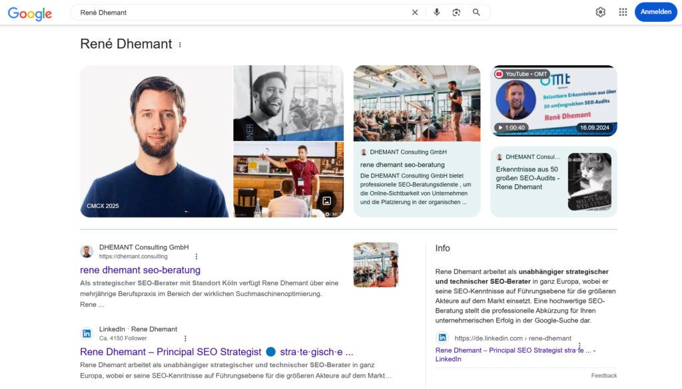Click inside the search field with René Dhemant
The image size is (682, 389).
(x=244, y=13)
